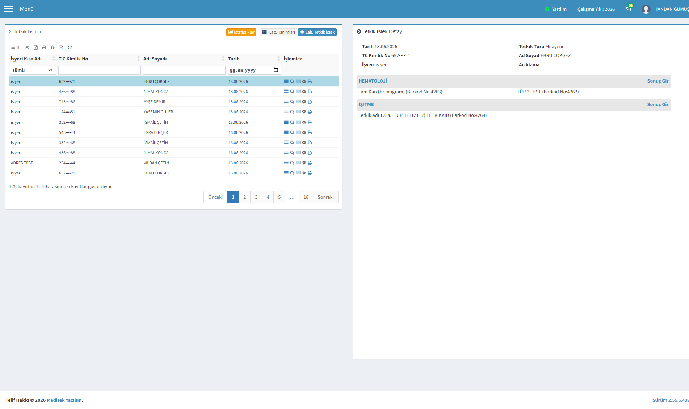Open the rows-per-page 10 selector
Screen dimensions: 689x409
tap(16, 47)
